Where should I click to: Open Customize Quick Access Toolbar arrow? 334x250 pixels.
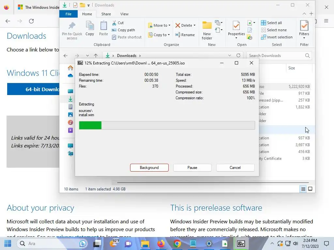point(88,5)
